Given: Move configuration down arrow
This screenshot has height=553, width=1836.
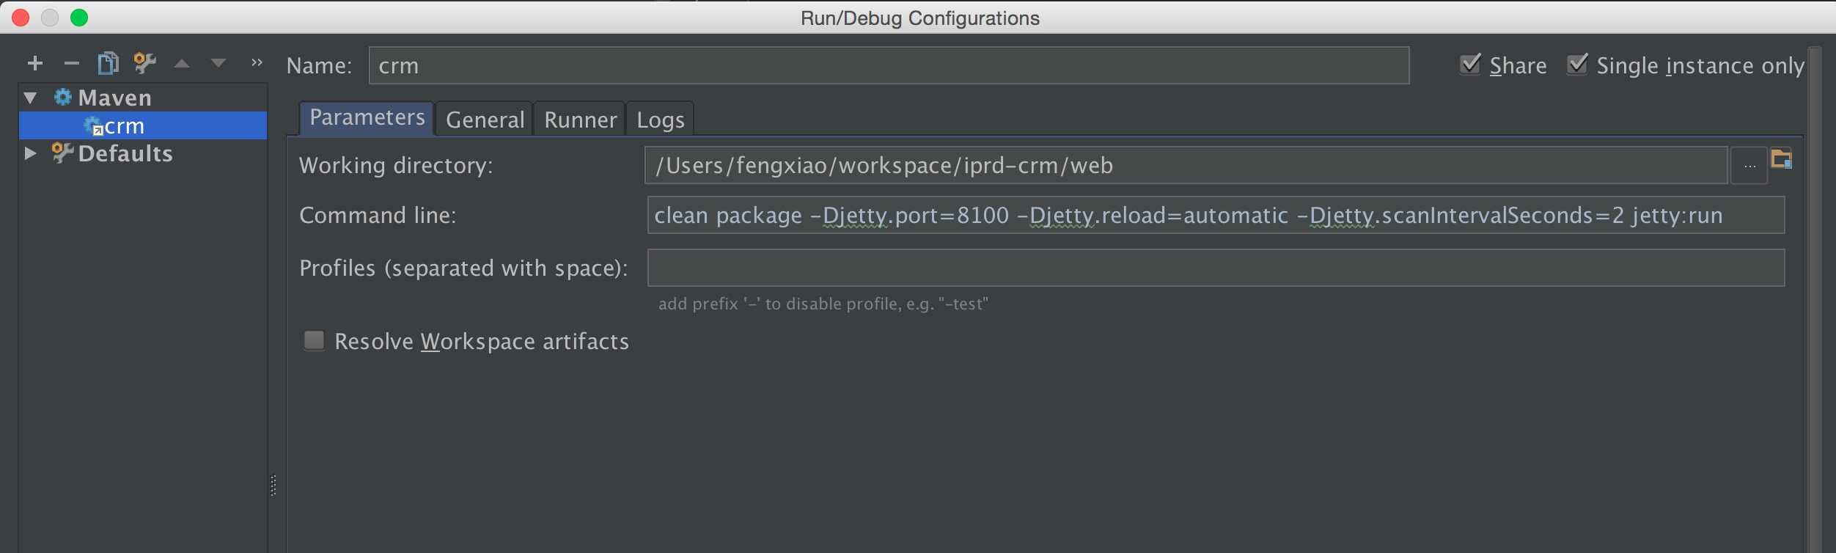Looking at the screenshot, I should tap(218, 64).
